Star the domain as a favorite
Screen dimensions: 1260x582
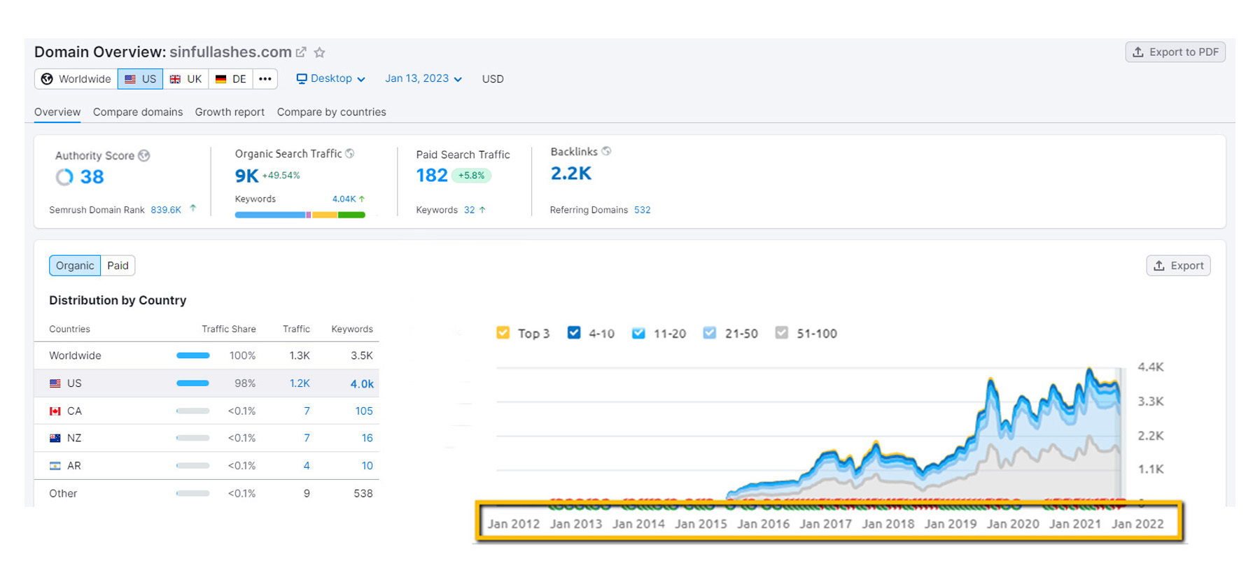tap(320, 52)
